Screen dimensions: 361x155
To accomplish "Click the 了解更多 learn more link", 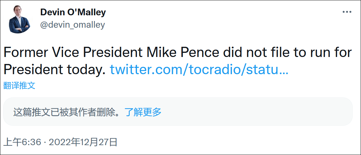I will [x=143, y=112].
